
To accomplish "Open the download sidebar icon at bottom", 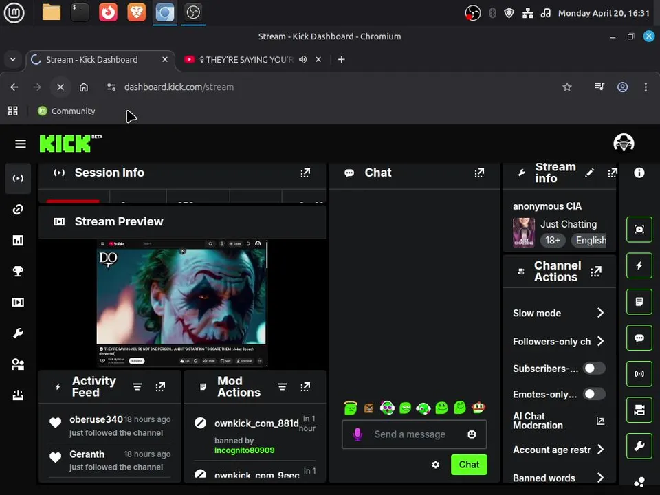I will [18, 395].
